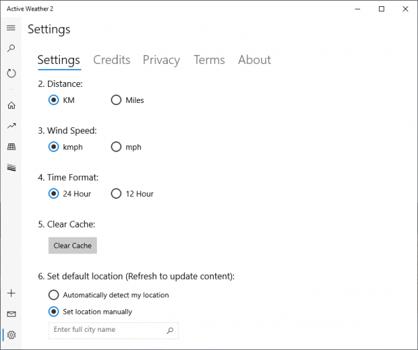Click the '6. Set default location' heading

(137, 276)
